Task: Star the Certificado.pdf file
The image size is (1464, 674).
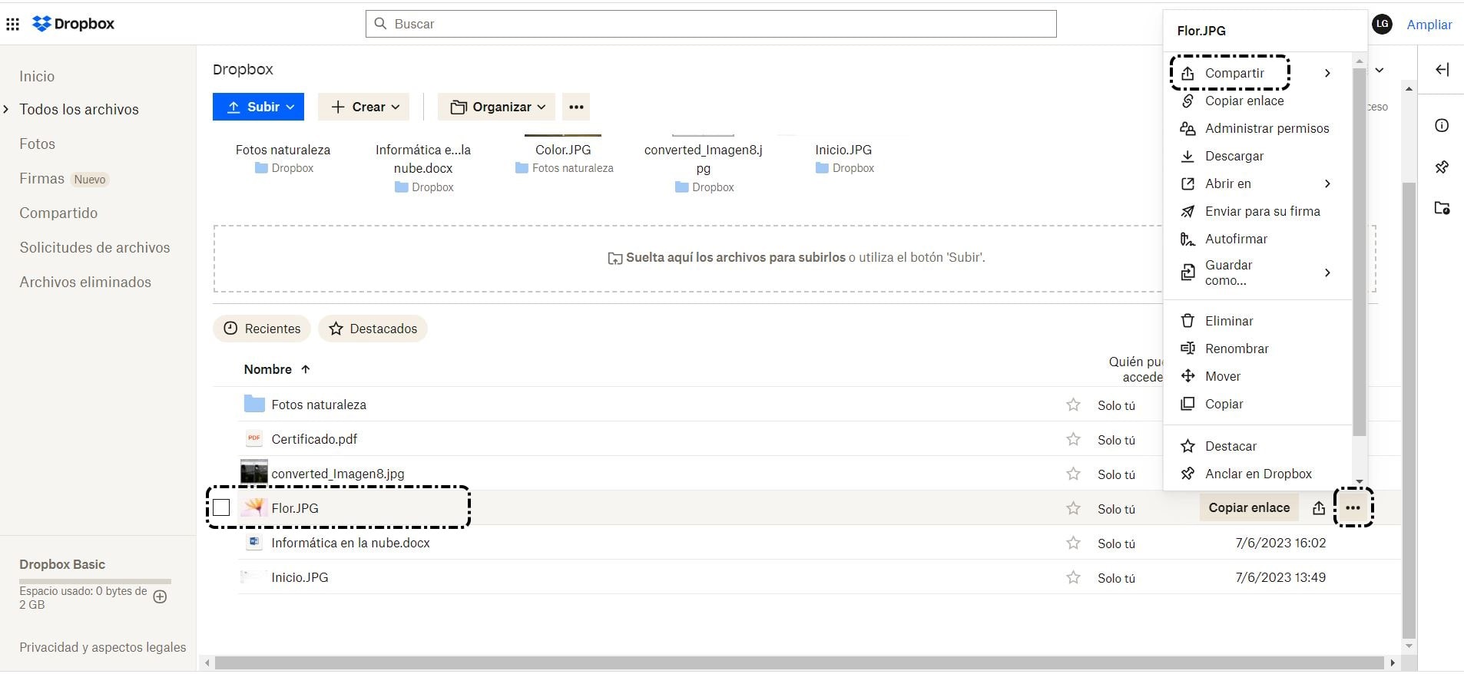Action: 1073,439
